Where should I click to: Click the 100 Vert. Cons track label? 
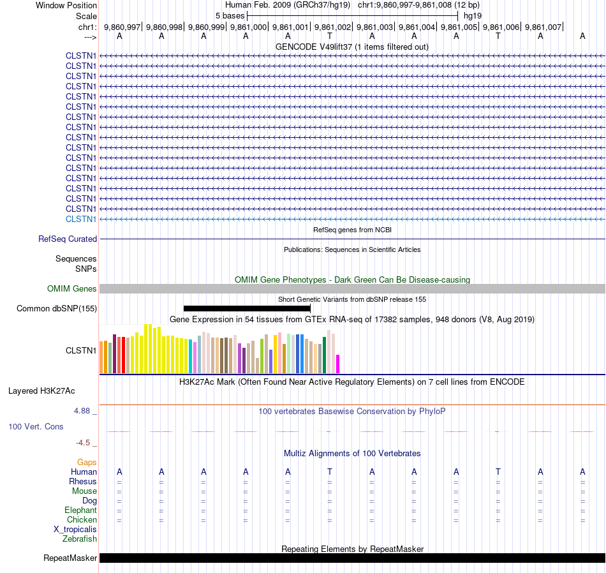coord(36,426)
